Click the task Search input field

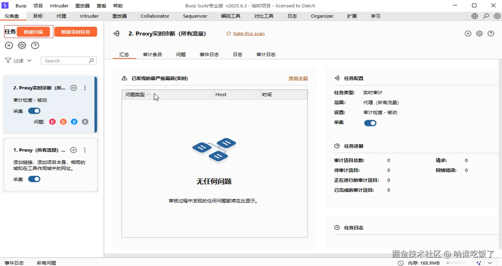pos(69,60)
